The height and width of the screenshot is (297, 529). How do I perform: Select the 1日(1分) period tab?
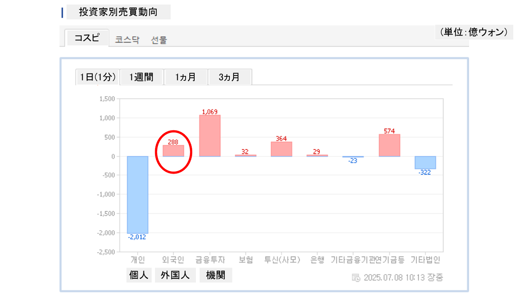(x=98, y=77)
